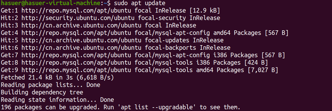The image size is (332, 111).
Task: Click the Get:9 mysql-tools amd64 Packages line
Action: (x=140, y=70)
